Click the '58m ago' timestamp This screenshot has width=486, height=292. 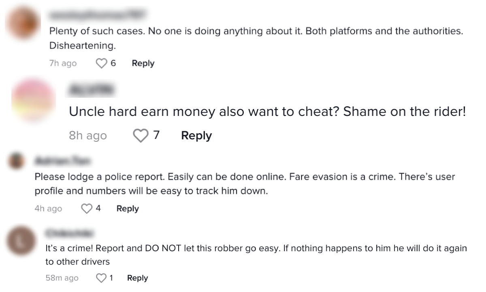[x=62, y=278]
